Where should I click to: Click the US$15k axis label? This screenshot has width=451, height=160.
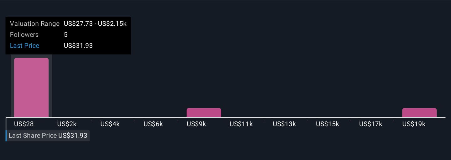click(x=328, y=124)
